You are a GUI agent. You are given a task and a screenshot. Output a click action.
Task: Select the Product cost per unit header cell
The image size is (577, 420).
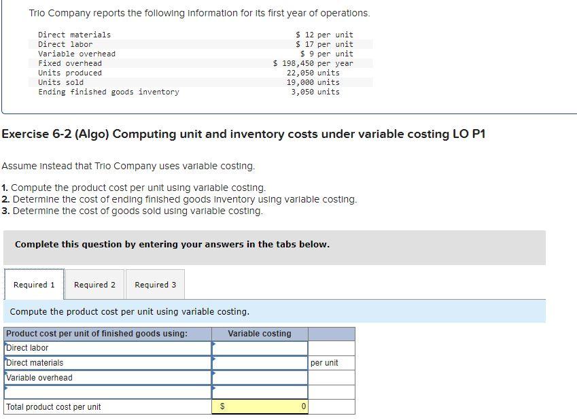pos(105,334)
